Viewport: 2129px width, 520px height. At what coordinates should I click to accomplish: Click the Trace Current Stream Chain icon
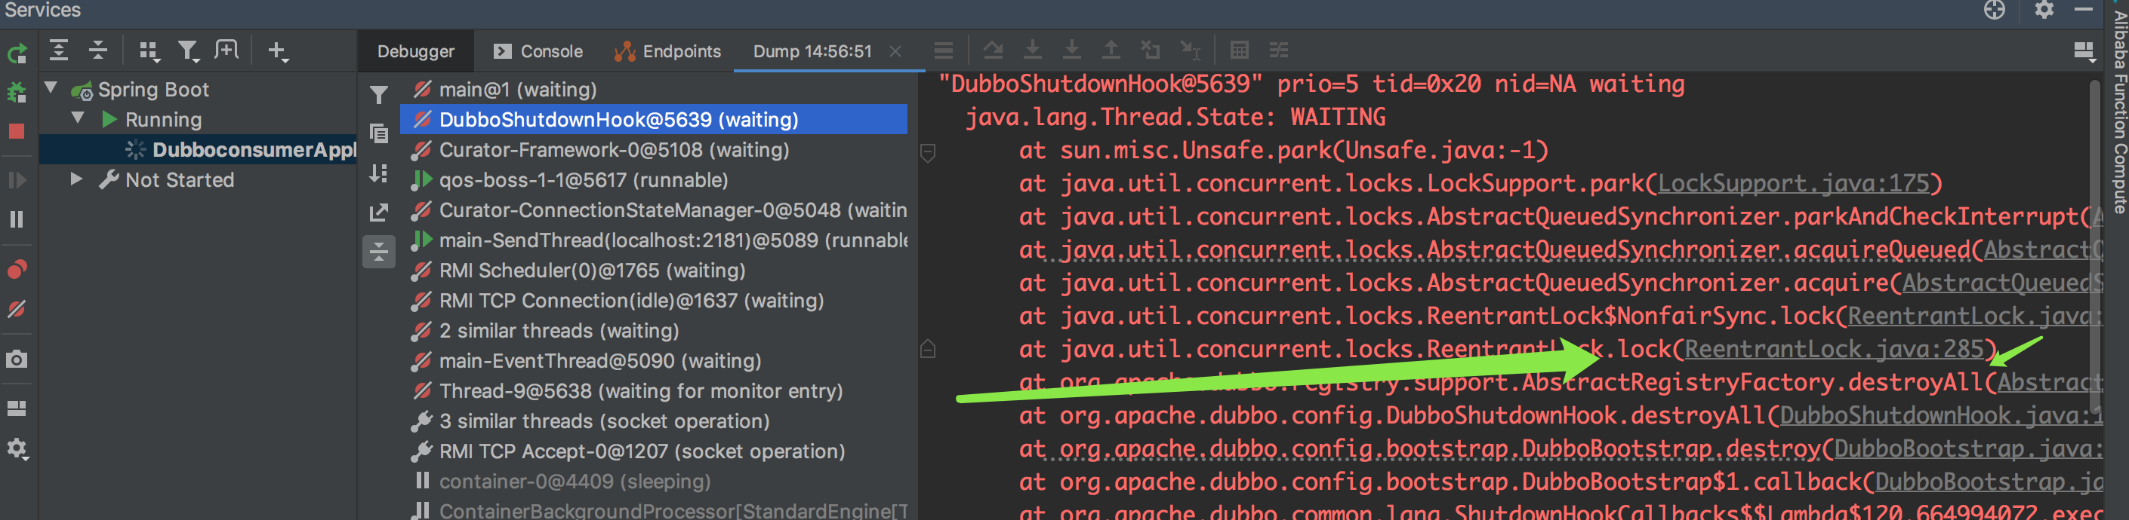point(1280,50)
